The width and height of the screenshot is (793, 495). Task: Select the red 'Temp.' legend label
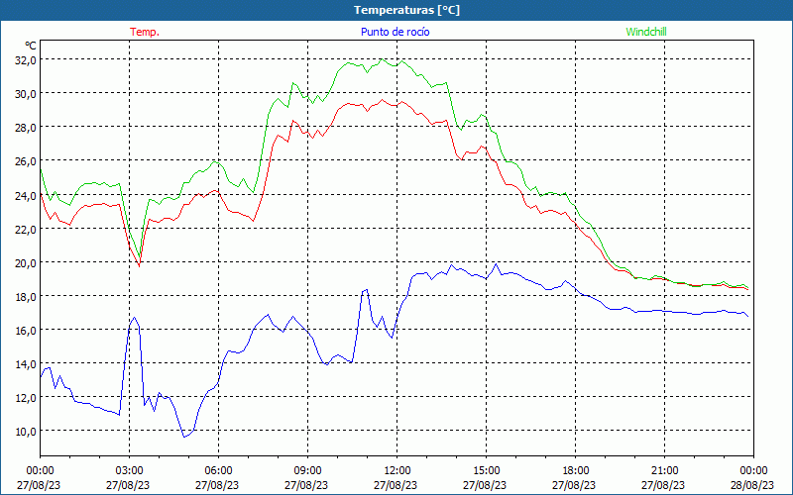(x=145, y=32)
